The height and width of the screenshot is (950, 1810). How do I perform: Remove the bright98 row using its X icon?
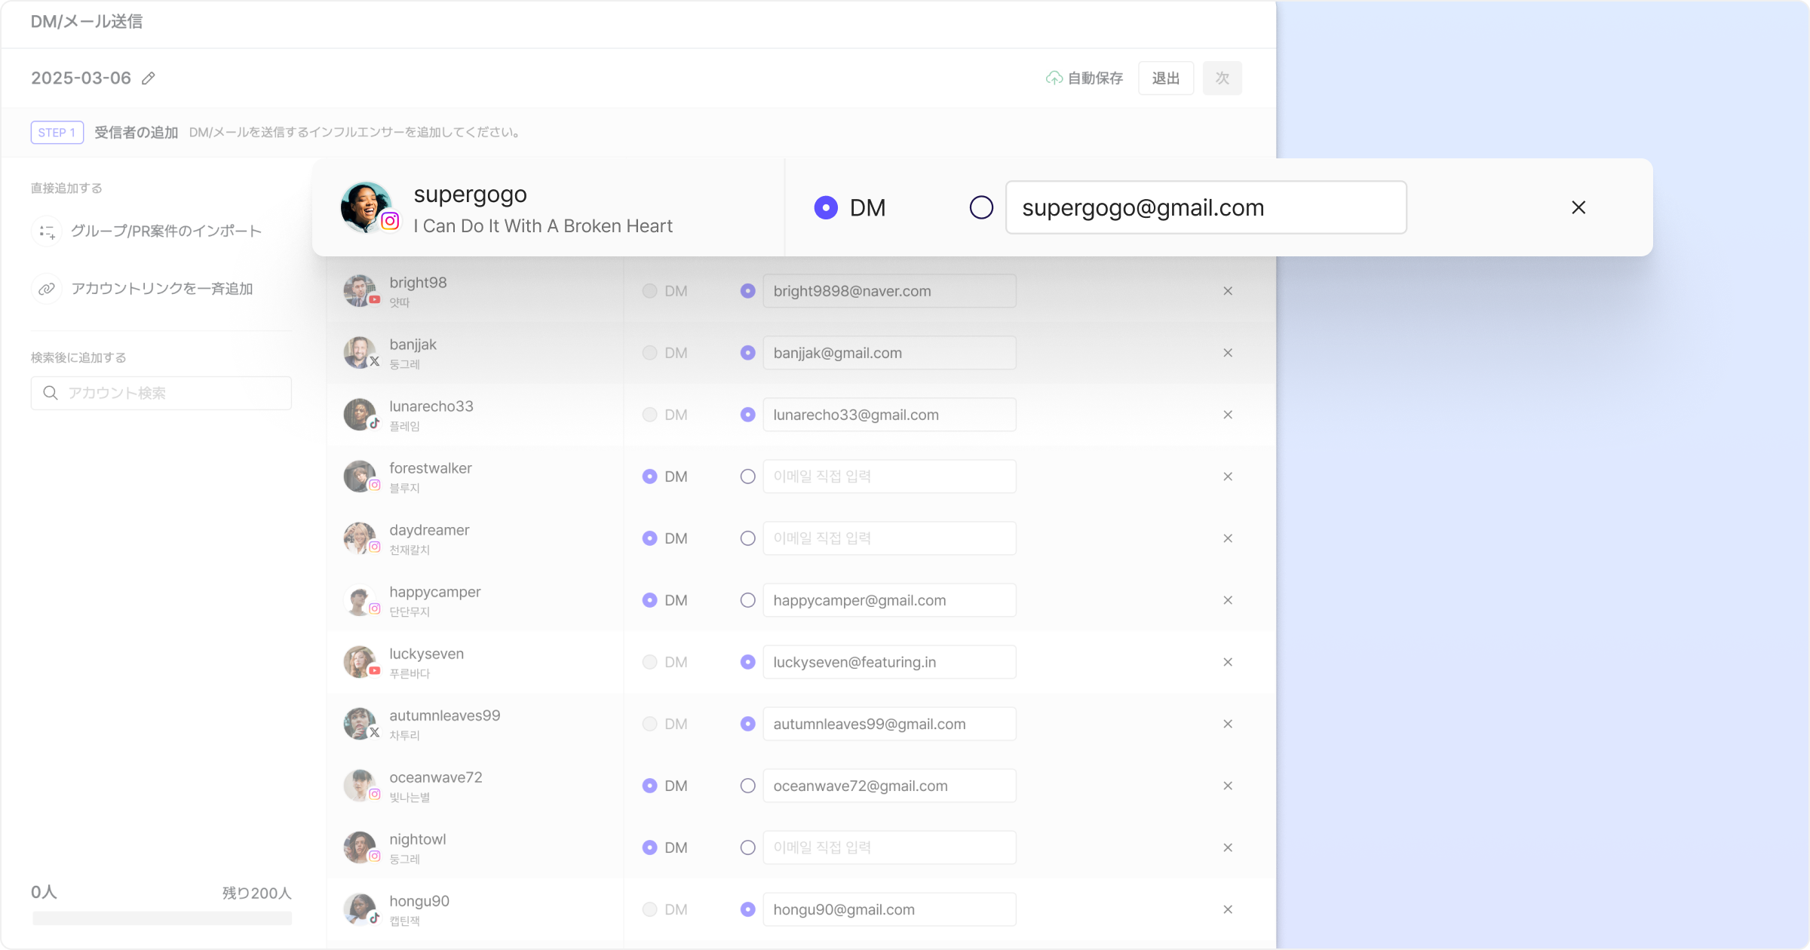(1228, 291)
